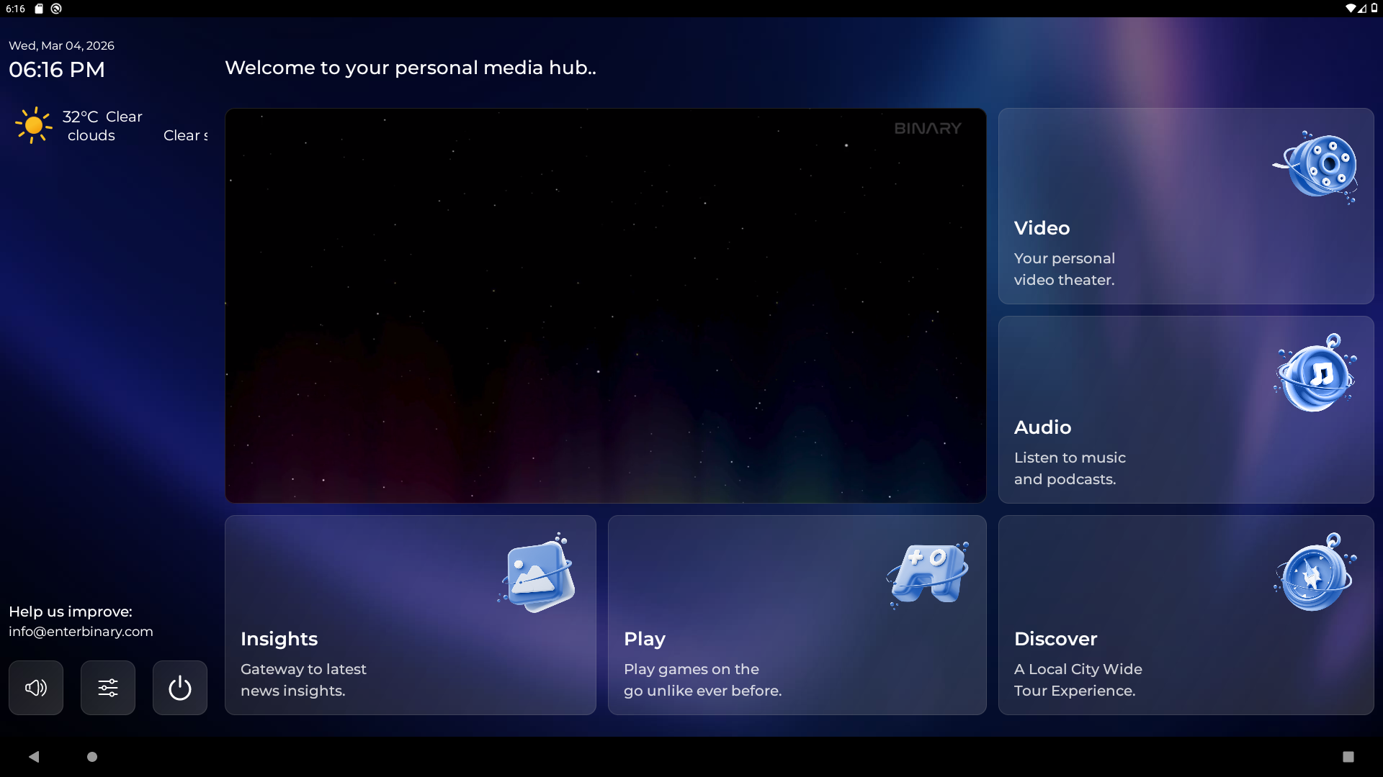The image size is (1383, 777).
Task: Tap 'Listen to music and podcasts.' description
Action: [1070, 468]
